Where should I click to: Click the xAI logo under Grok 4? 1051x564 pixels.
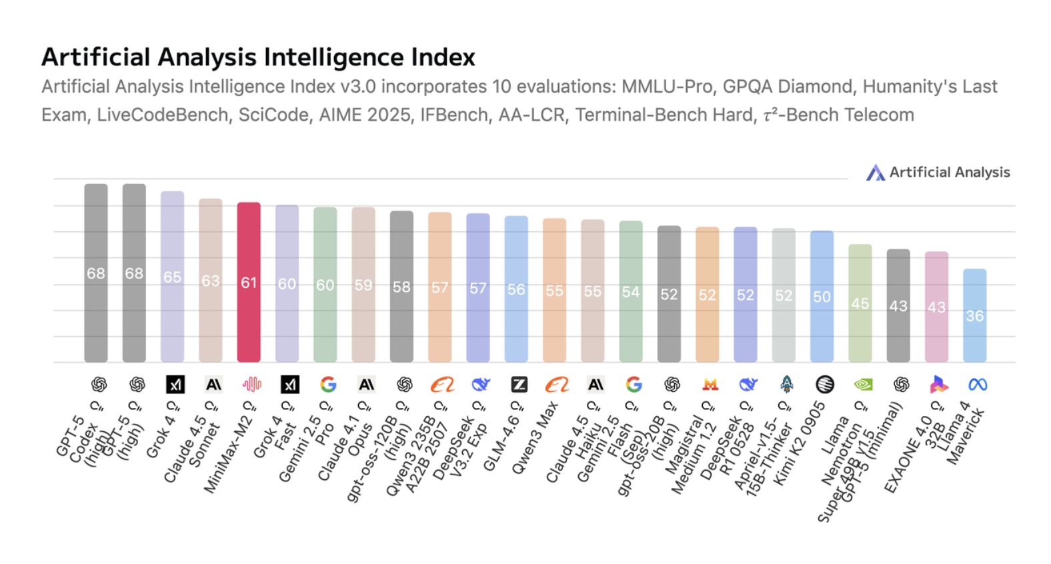click(175, 385)
